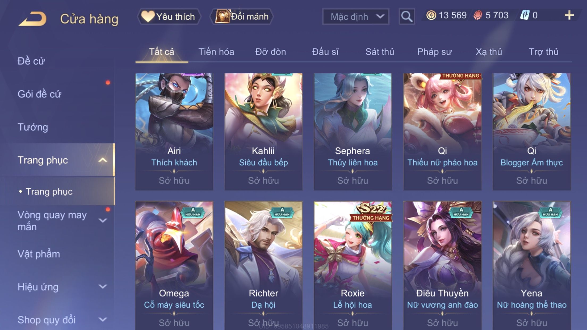This screenshot has height=330, width=587.
Task: Tap the red gem currency icon
Action: click(478, 15)
